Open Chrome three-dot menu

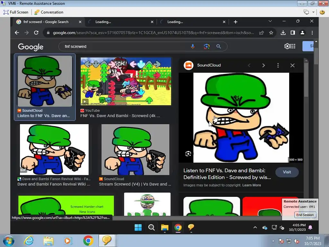pos(312,32)
